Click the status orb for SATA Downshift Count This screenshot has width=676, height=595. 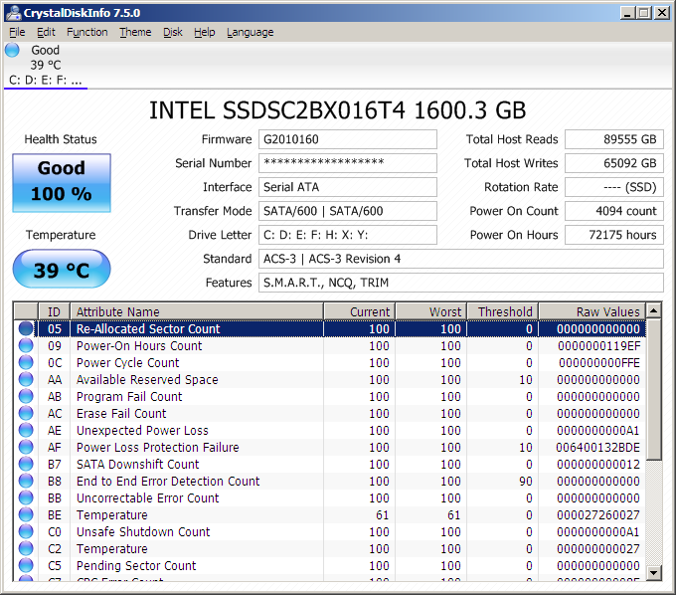26,465
